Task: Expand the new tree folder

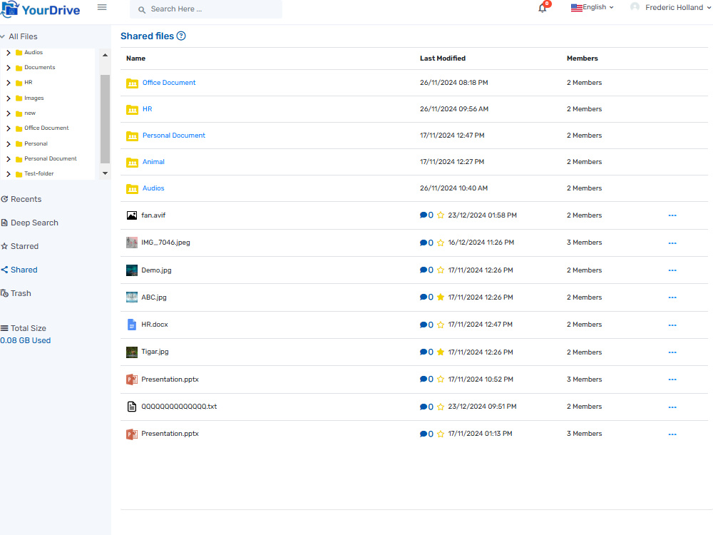Action: pyautogui.click(x=8, y=113)
